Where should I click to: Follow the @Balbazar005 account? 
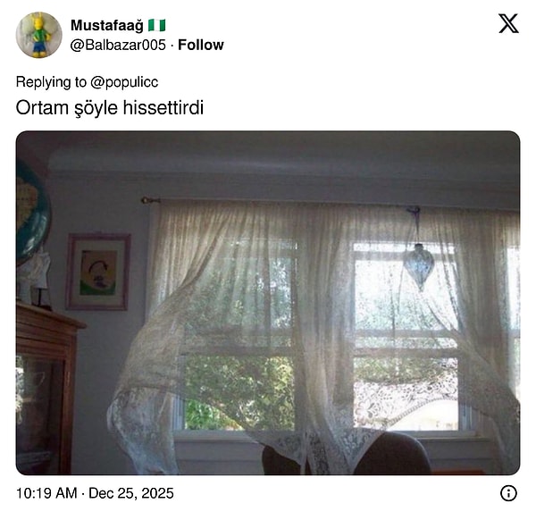tap(201, 45)
